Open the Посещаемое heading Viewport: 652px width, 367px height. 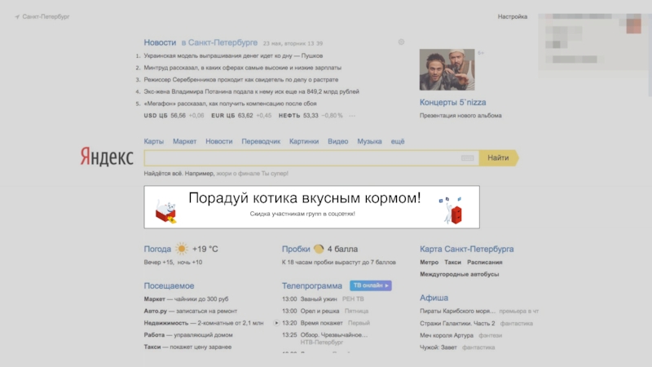[x=169, y=286]
